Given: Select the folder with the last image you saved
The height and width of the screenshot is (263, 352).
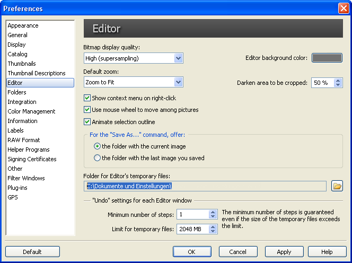Looking at the screenshot, I should (x=97, y=158).
